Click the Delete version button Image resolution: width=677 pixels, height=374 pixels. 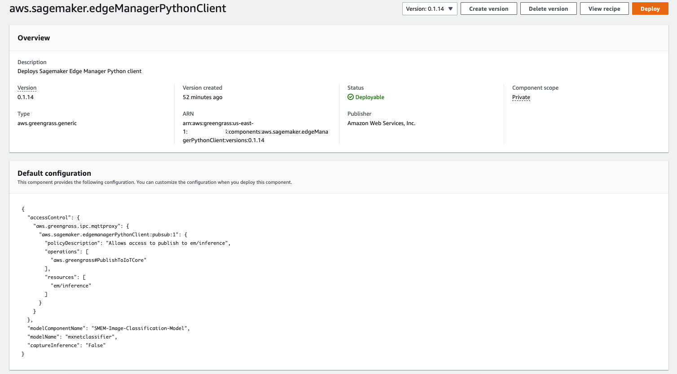click(x=548, y=9)
